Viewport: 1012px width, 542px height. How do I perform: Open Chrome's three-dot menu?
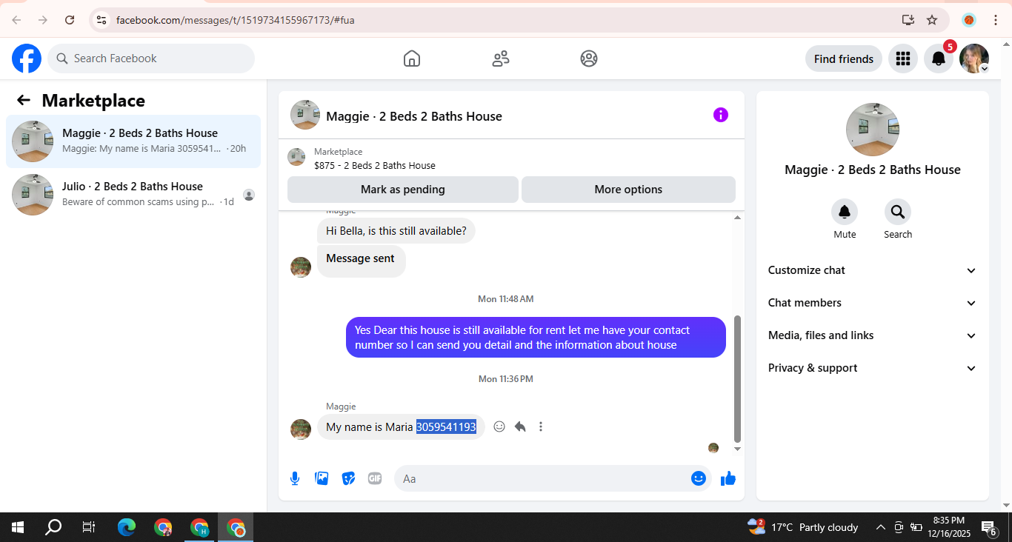996,20
